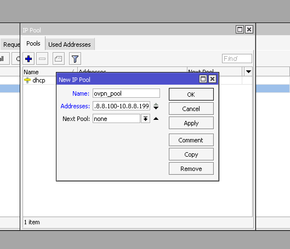Click the minus remove pool icon
The image size is (290, 249).
[x=42, y=59]
